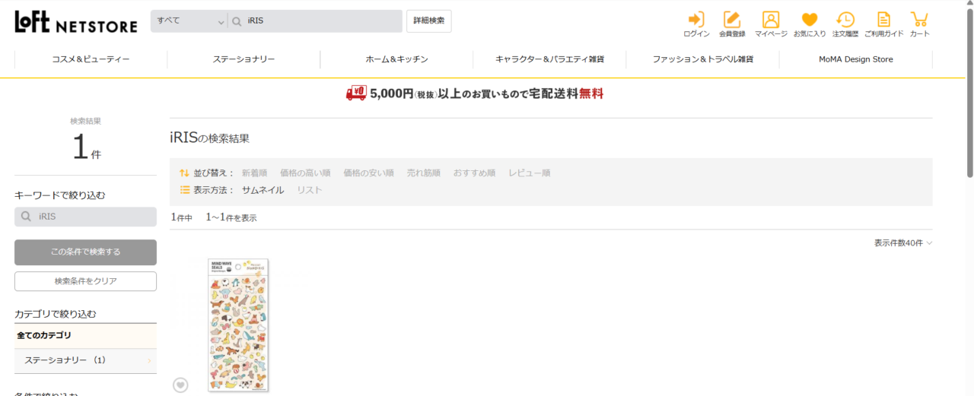This screenshot has height=396, width=974.
Task: Switch display to リスト view
Action: 310,190
